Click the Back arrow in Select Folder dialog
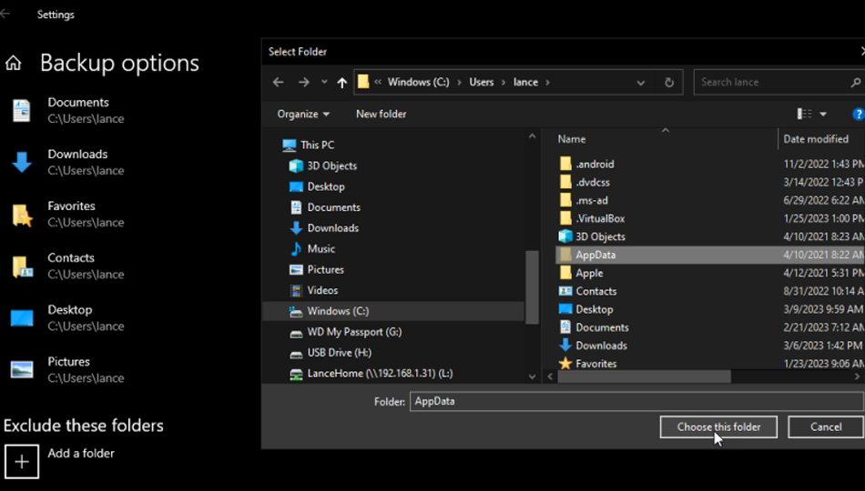Screen dimensions: 865x491 [279, 83]
